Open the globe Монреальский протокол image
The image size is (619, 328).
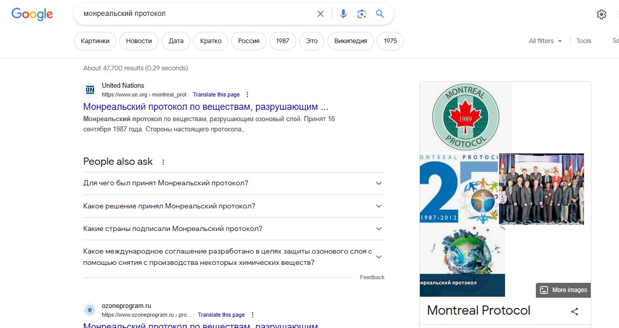462,261
